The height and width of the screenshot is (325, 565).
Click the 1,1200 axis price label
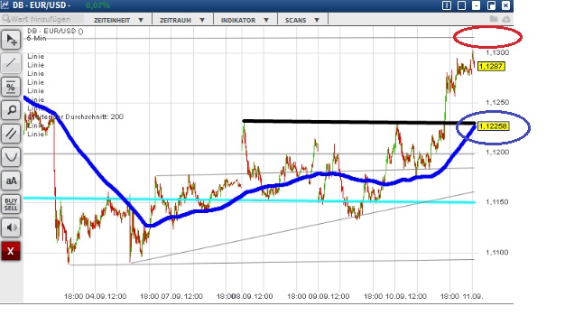[497, 152]
